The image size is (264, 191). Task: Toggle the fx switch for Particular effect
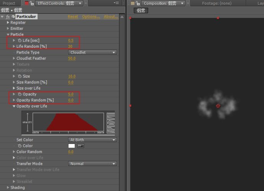[x=8, y=17]
